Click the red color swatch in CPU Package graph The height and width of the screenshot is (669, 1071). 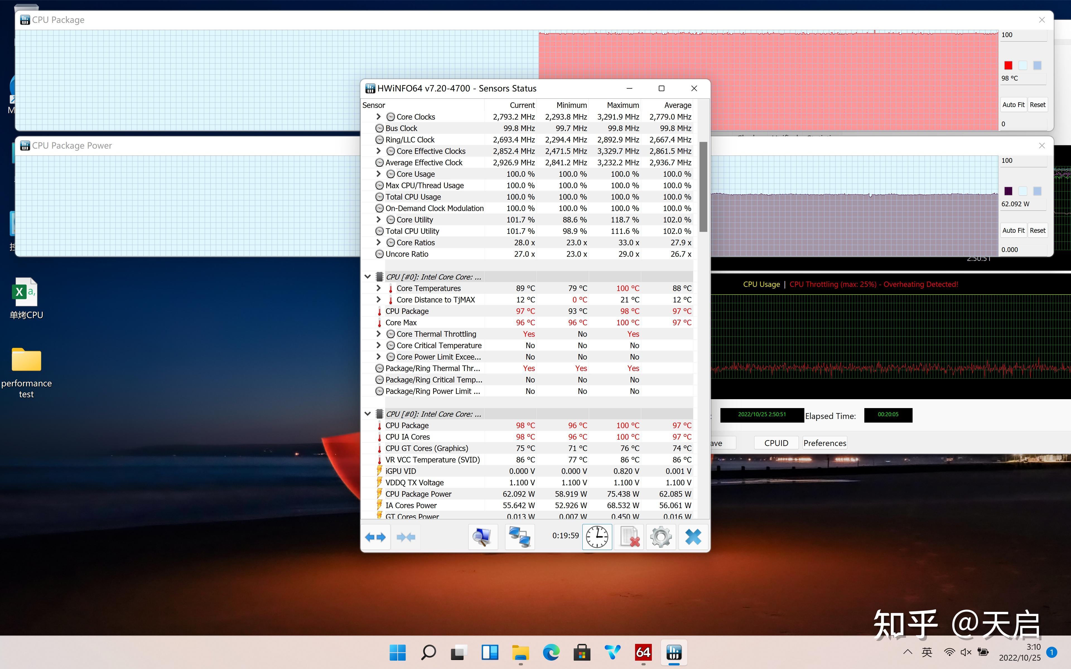click(x=1008, y=66)
